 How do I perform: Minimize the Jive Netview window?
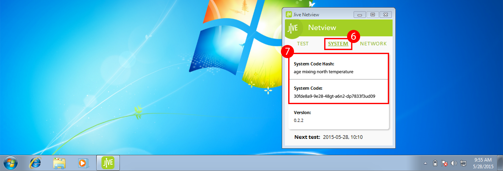360,15
